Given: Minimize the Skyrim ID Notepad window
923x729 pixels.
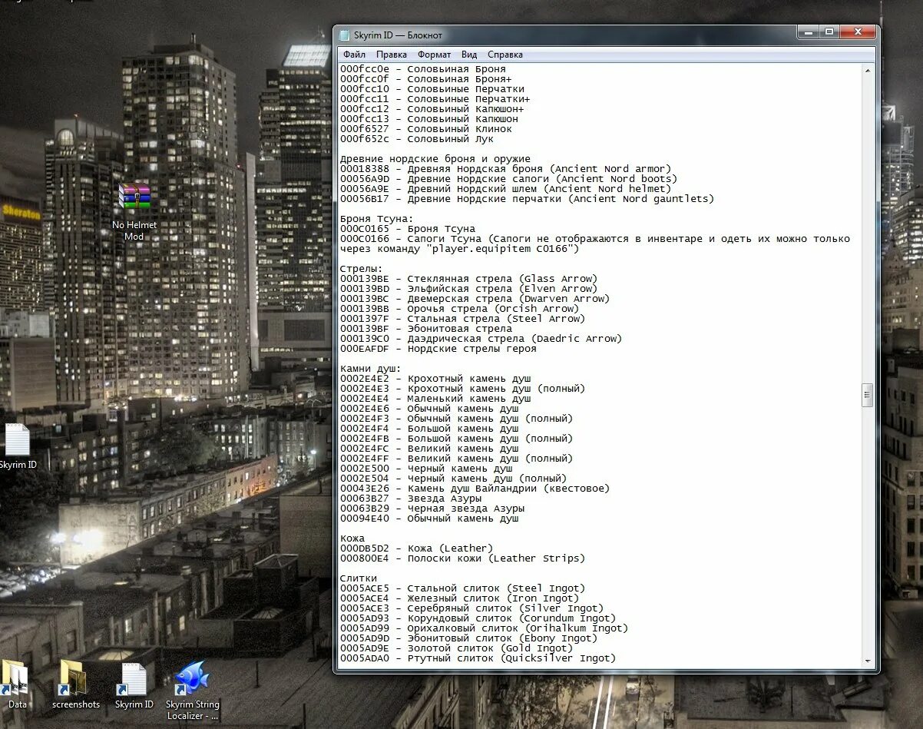Looking at the screenshot, I should pos(807,31).
